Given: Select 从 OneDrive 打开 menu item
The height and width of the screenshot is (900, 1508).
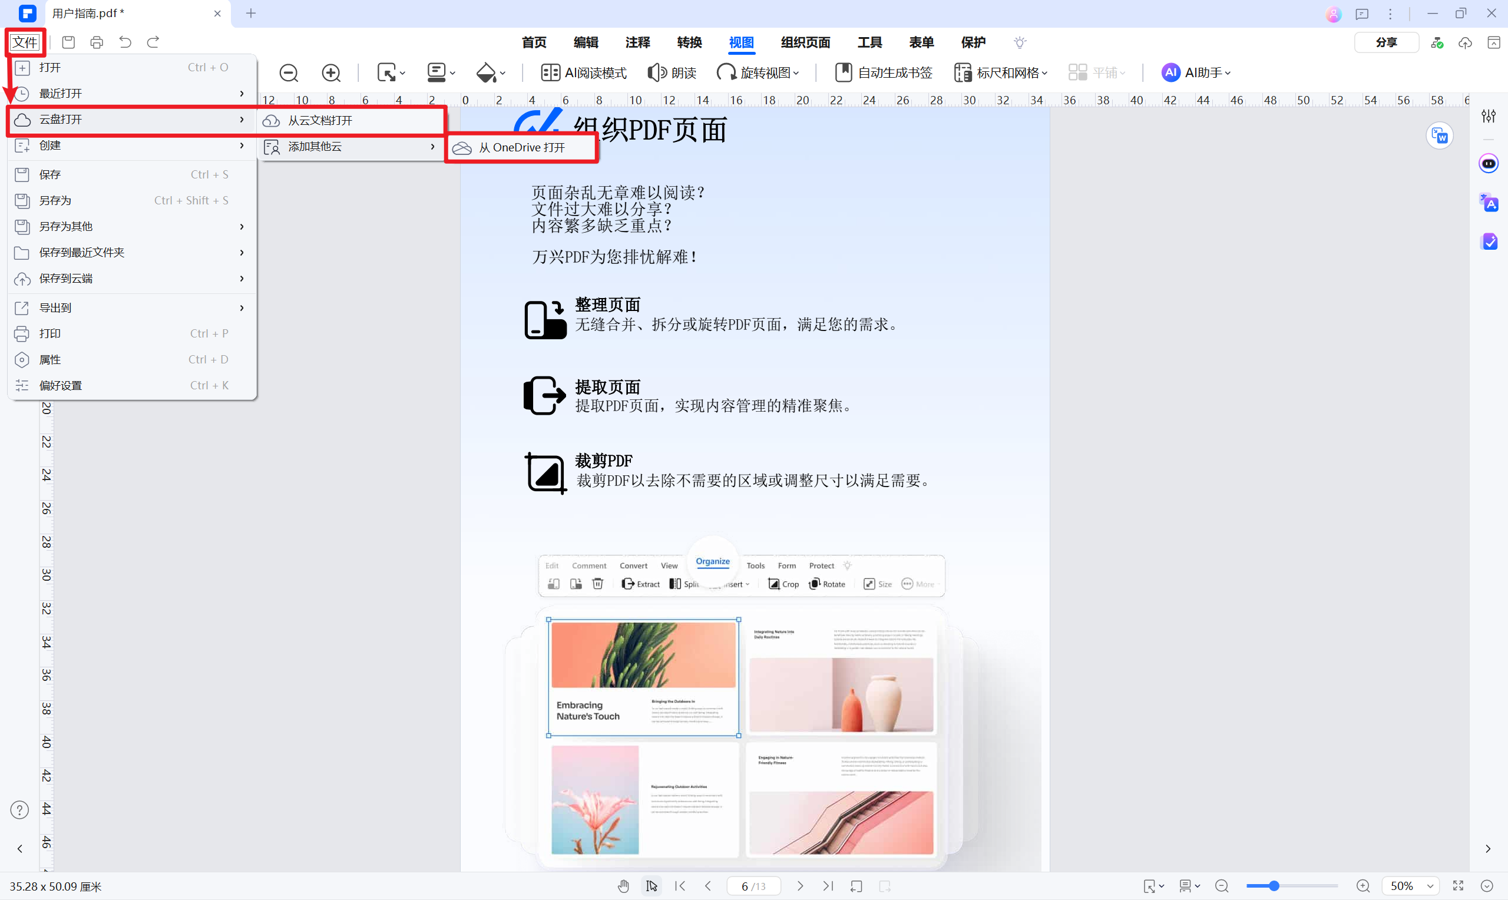Looking at the screenshot, I should (x=521, y=147).
